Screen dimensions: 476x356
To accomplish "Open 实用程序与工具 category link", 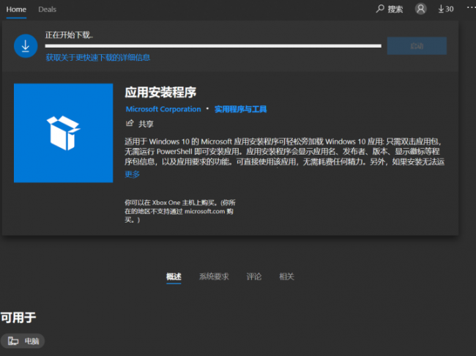I will pyautogui.click(x=240, y=109).
